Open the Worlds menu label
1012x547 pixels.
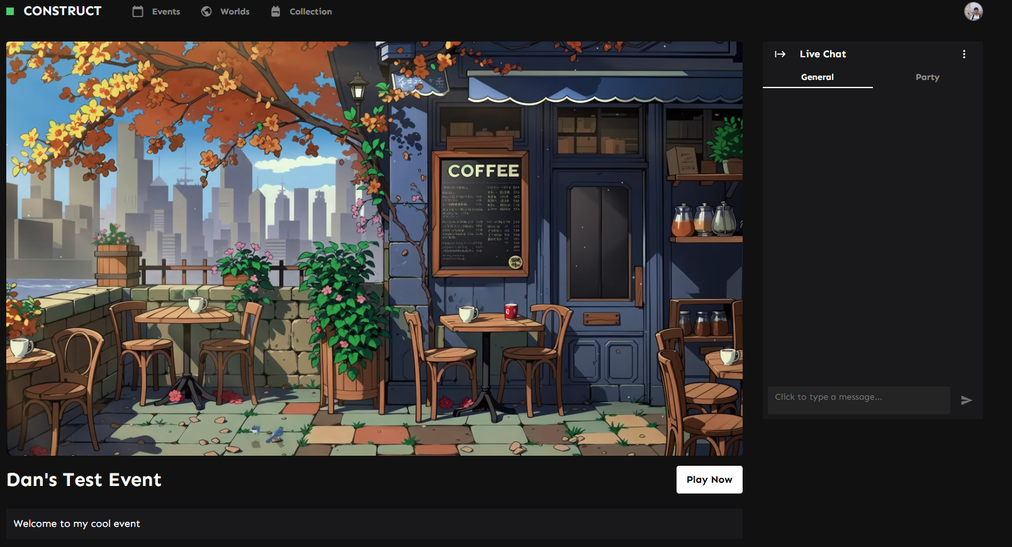(235, 11)
